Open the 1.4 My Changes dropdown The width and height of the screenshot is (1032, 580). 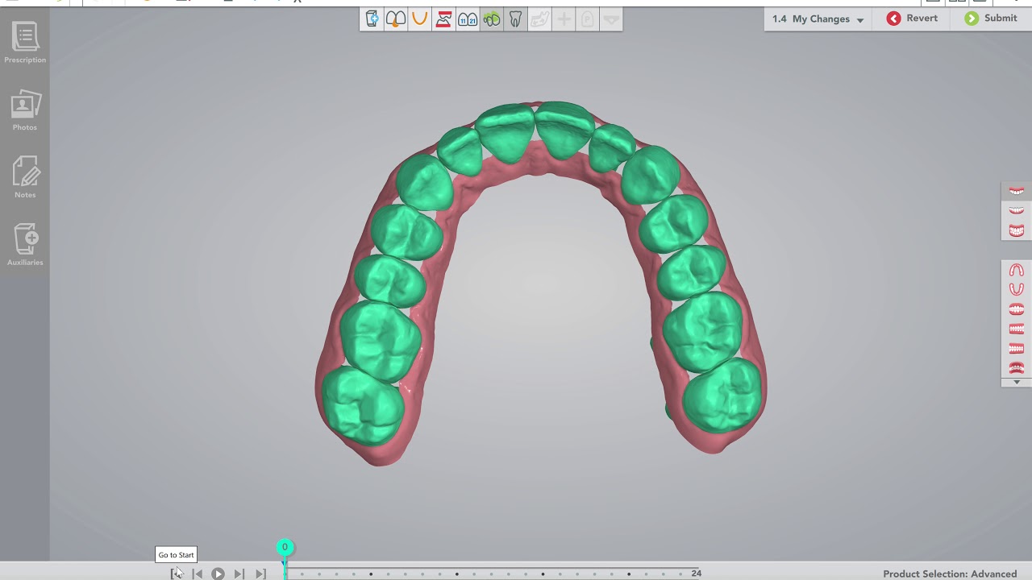click(818, 19)
